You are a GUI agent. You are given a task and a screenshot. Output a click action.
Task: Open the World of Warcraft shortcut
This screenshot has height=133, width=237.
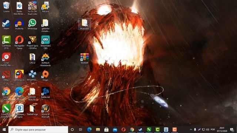click(x=46, y=111)
